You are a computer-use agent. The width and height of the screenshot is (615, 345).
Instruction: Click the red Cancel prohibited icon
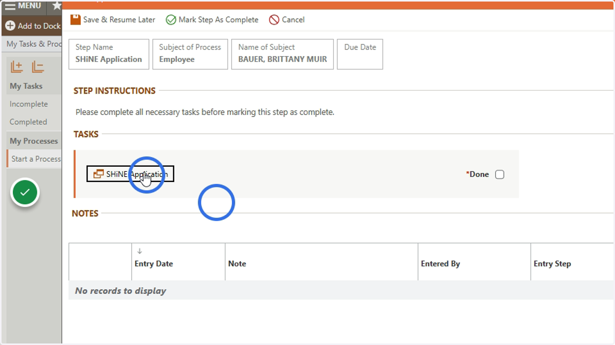(274, 20)
